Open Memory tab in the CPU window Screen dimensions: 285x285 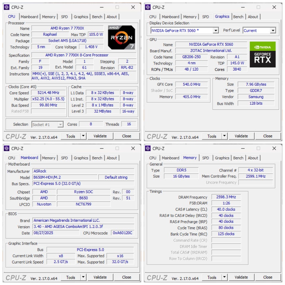pos(48,17)
